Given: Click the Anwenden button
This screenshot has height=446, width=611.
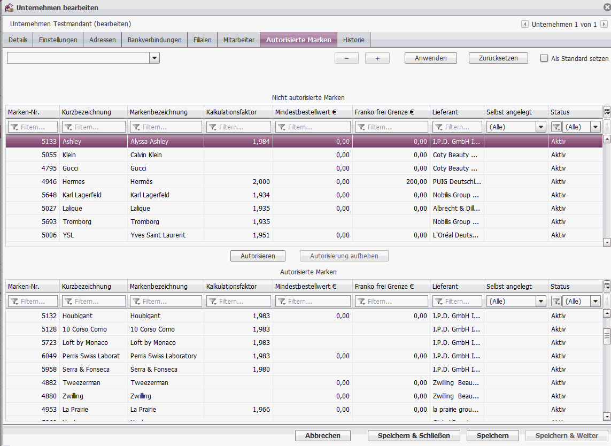Looking at the screenshot, I should (430, 58).
